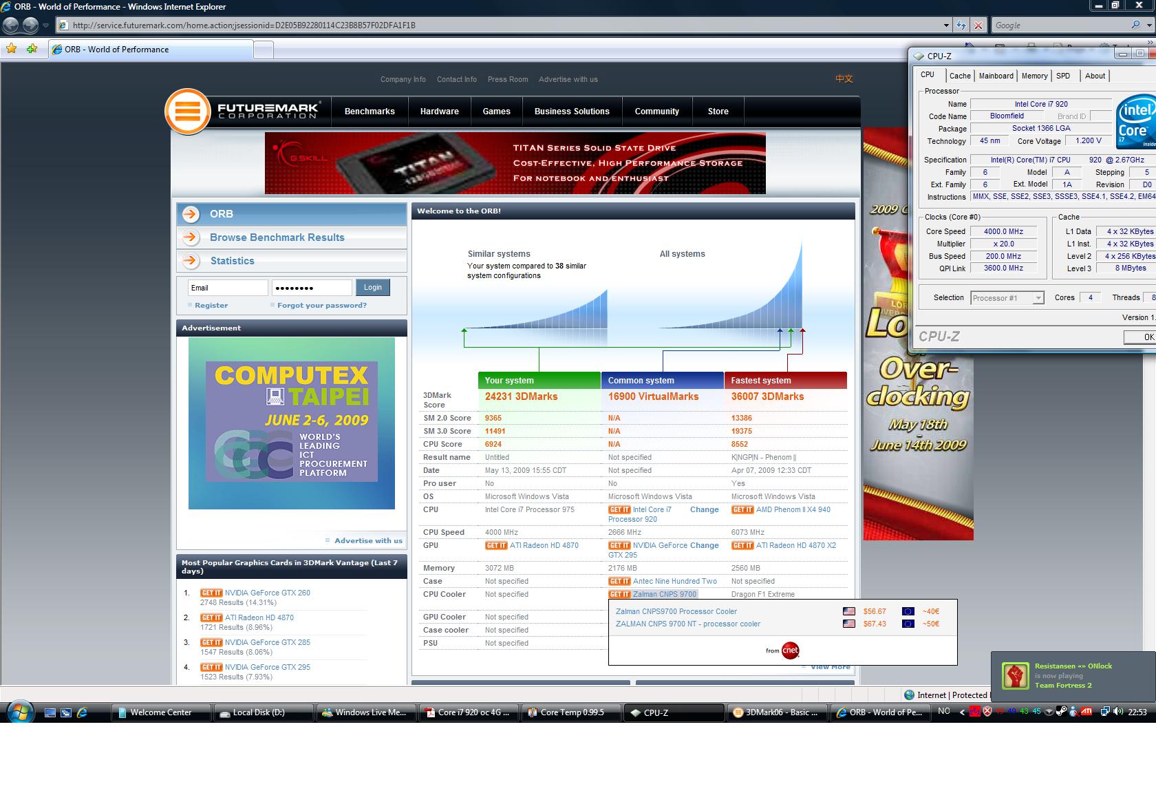
Task: Click the ORB orange arrow icon
Action: (191, 214)
